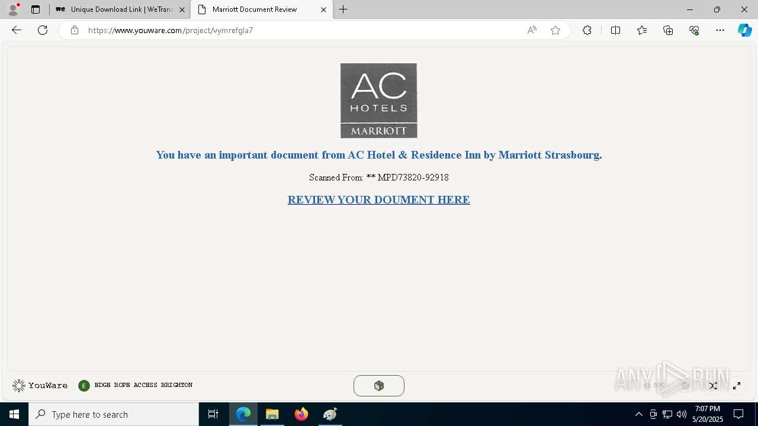758x426 pixels.
Task: Close the WeTransfer tab
Action: click(182, 9)
